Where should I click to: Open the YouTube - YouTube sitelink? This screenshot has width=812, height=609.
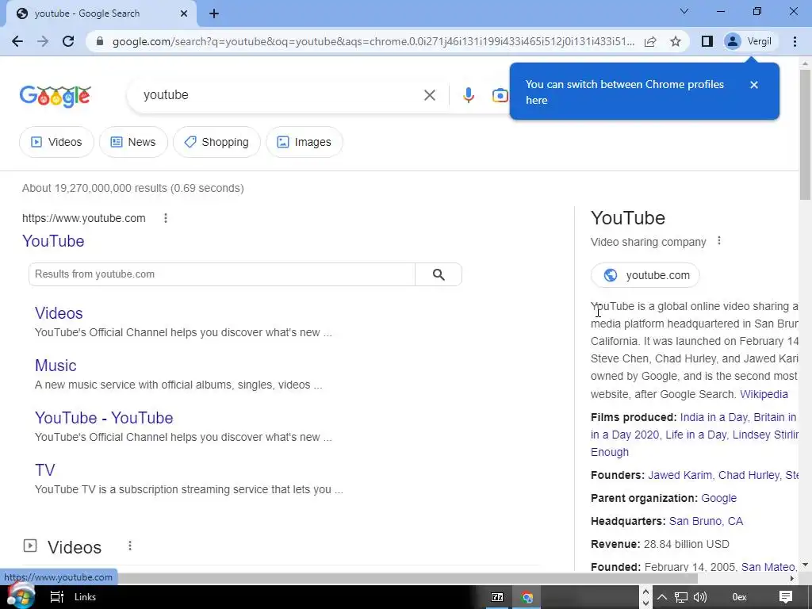point(104,418)
